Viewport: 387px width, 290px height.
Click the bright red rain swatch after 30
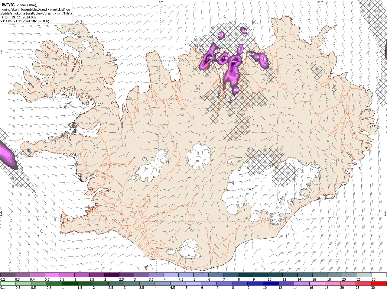pyautogui.click(x=379, y=283)
